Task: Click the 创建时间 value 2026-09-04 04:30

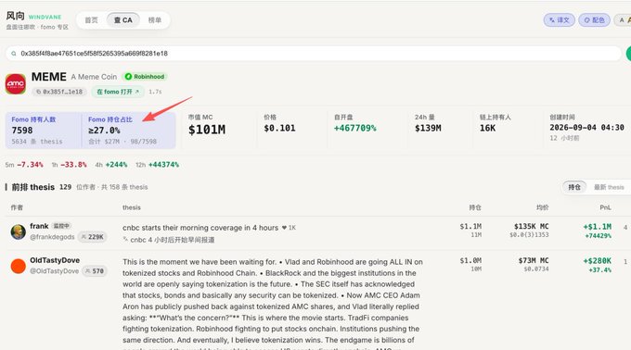Action: point(586,127)
